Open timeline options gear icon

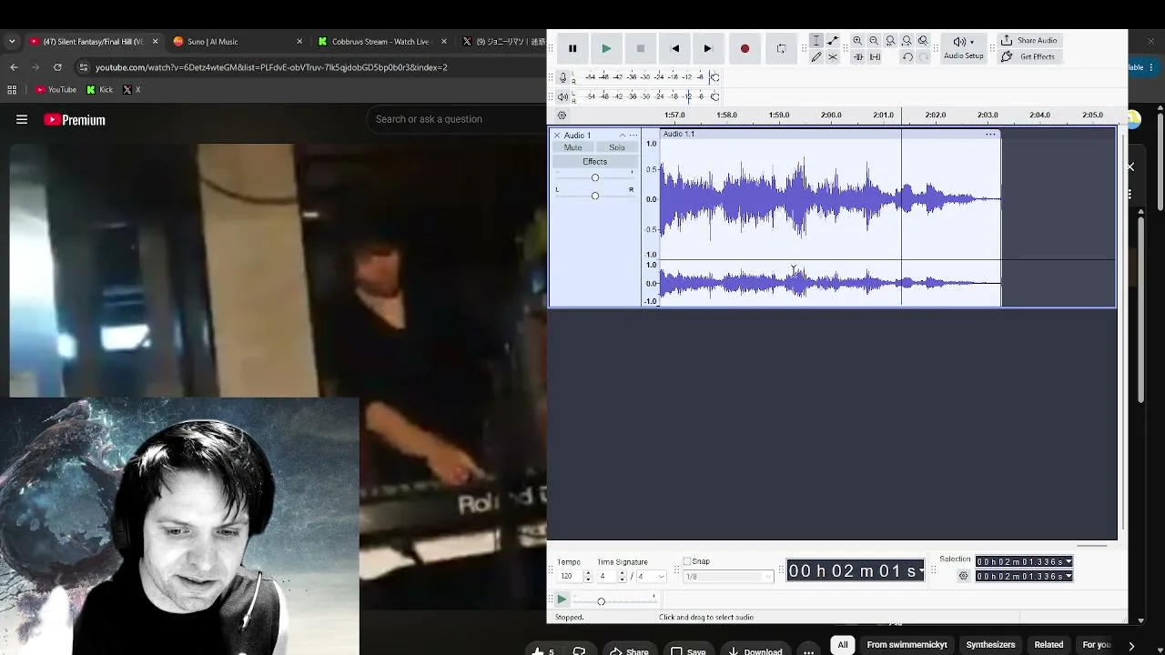pos(562,116)
